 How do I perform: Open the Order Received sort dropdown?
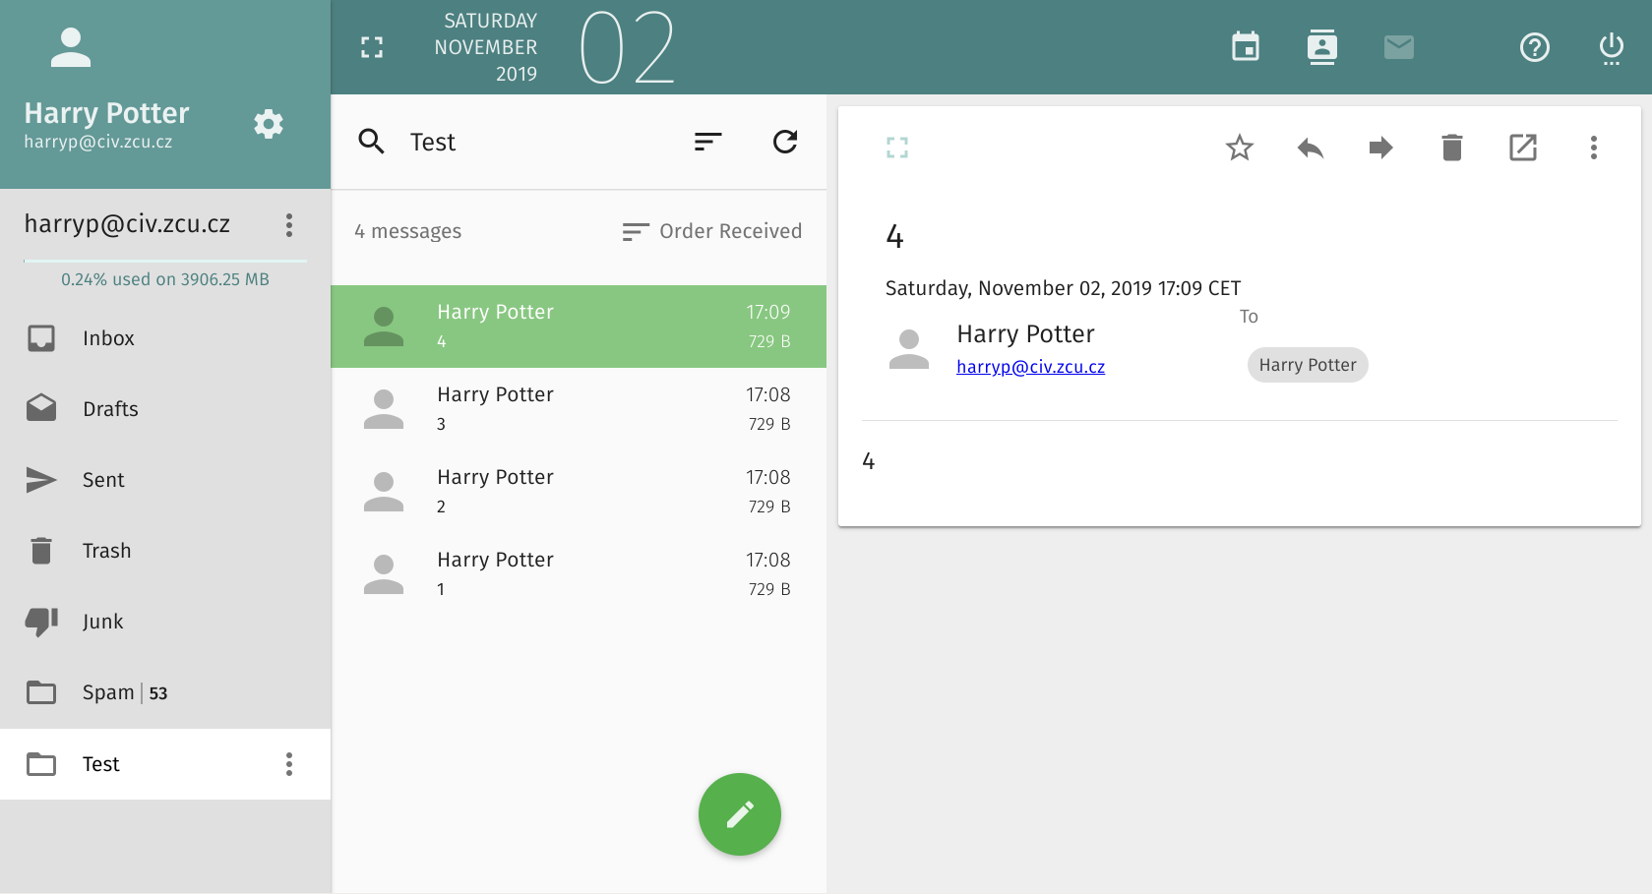pos(712,231)
